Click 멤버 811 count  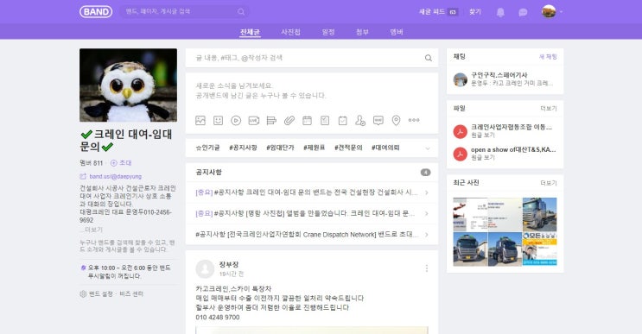pyautogui.click(x=92, y=163)
